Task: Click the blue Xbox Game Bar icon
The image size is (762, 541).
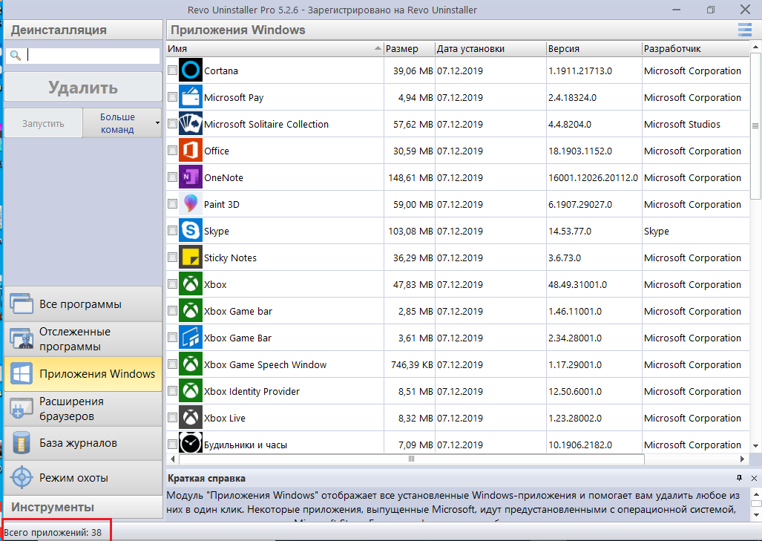Action: coord(191,338)
